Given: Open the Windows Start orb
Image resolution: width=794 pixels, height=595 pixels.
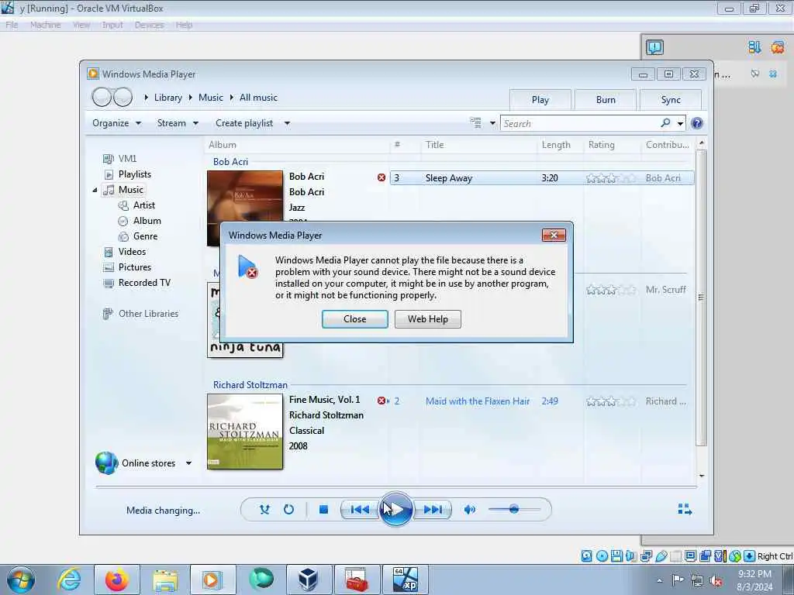Looking at the screenshot, I should 21,580.
